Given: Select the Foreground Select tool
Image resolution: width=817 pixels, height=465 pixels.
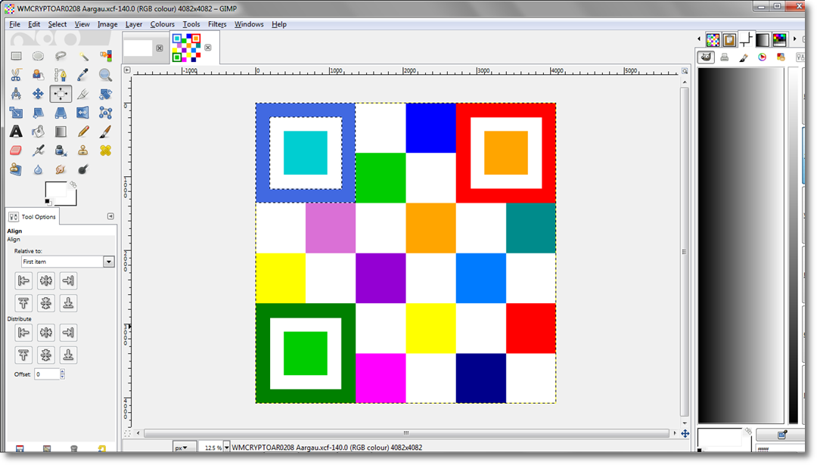Looking at the screenshot, I should coord(38,75).
